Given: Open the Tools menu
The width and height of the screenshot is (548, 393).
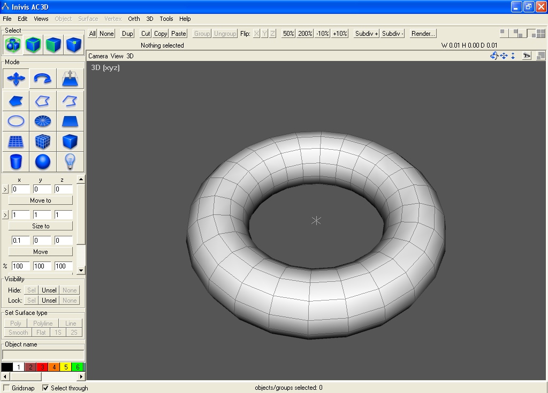Looking at the screenshot, I should tap(166, 19).
